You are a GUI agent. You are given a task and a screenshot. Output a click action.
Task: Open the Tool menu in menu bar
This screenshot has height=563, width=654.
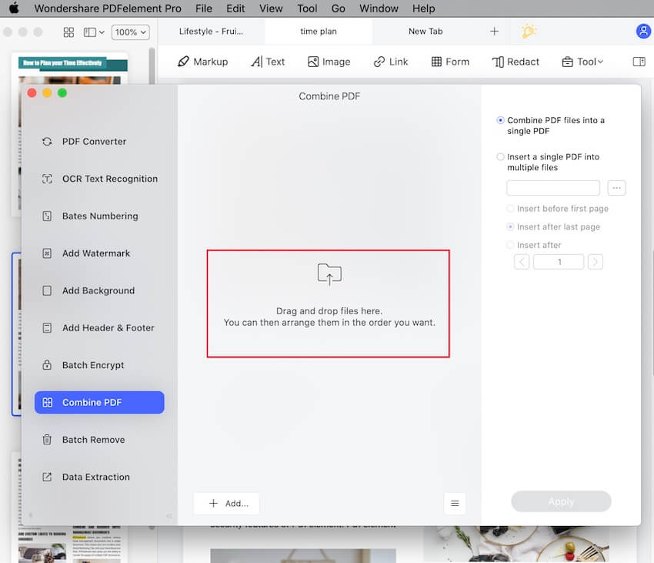pyautogui.click(x=307, y=8)
